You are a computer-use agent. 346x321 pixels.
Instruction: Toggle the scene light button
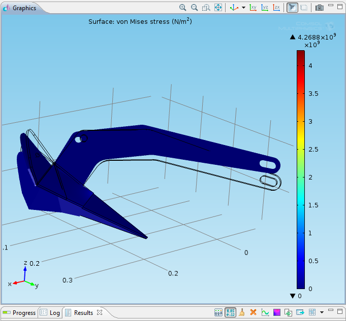click(292, 8)
